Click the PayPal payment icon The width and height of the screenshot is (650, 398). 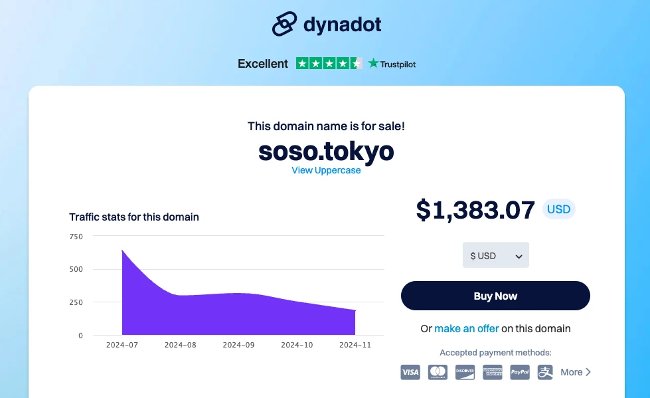point(519,372)
